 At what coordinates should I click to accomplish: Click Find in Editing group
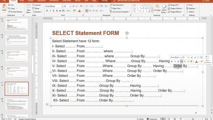tap(190, 5)
